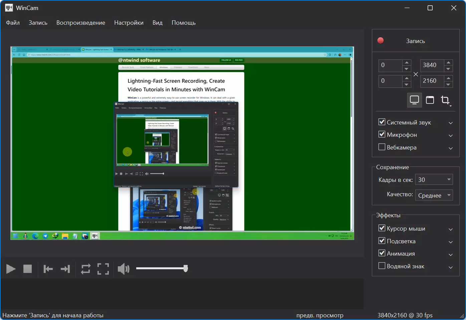Open the Настройки menu
The image size is (466, 320).
(129, 23)
